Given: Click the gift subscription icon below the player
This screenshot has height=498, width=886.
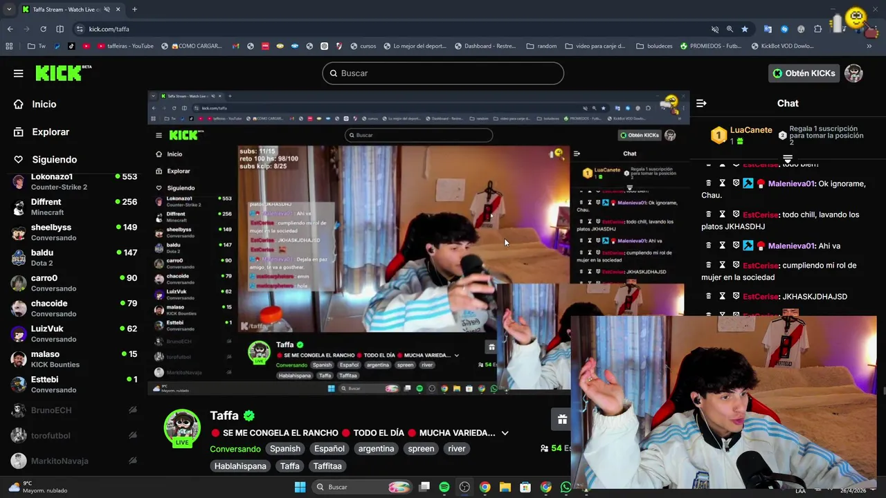Looking at the screenshot, I should pyautogui.click(x=562, y=419).
